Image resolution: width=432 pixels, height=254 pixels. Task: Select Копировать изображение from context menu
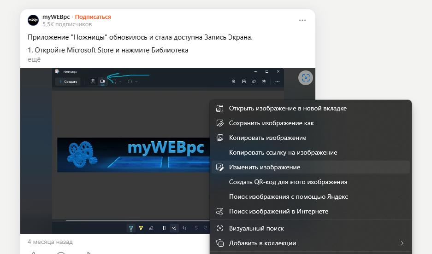pyautogui.click(x=310, y=138)
